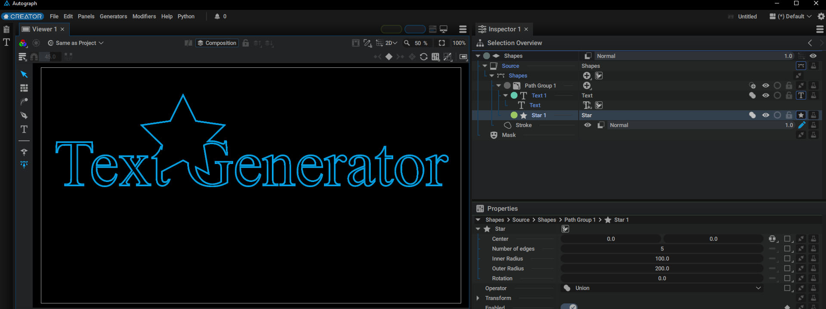Open the Python menu
Screen dimensions: 826x309
pyautogui.click(x=186, y=16)
